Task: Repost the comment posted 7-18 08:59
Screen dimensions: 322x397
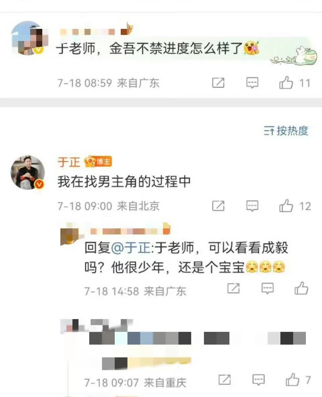Action: click(218, 83)
